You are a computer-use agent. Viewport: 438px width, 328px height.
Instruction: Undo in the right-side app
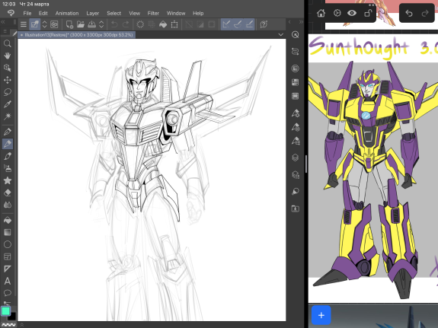[409, 13]
